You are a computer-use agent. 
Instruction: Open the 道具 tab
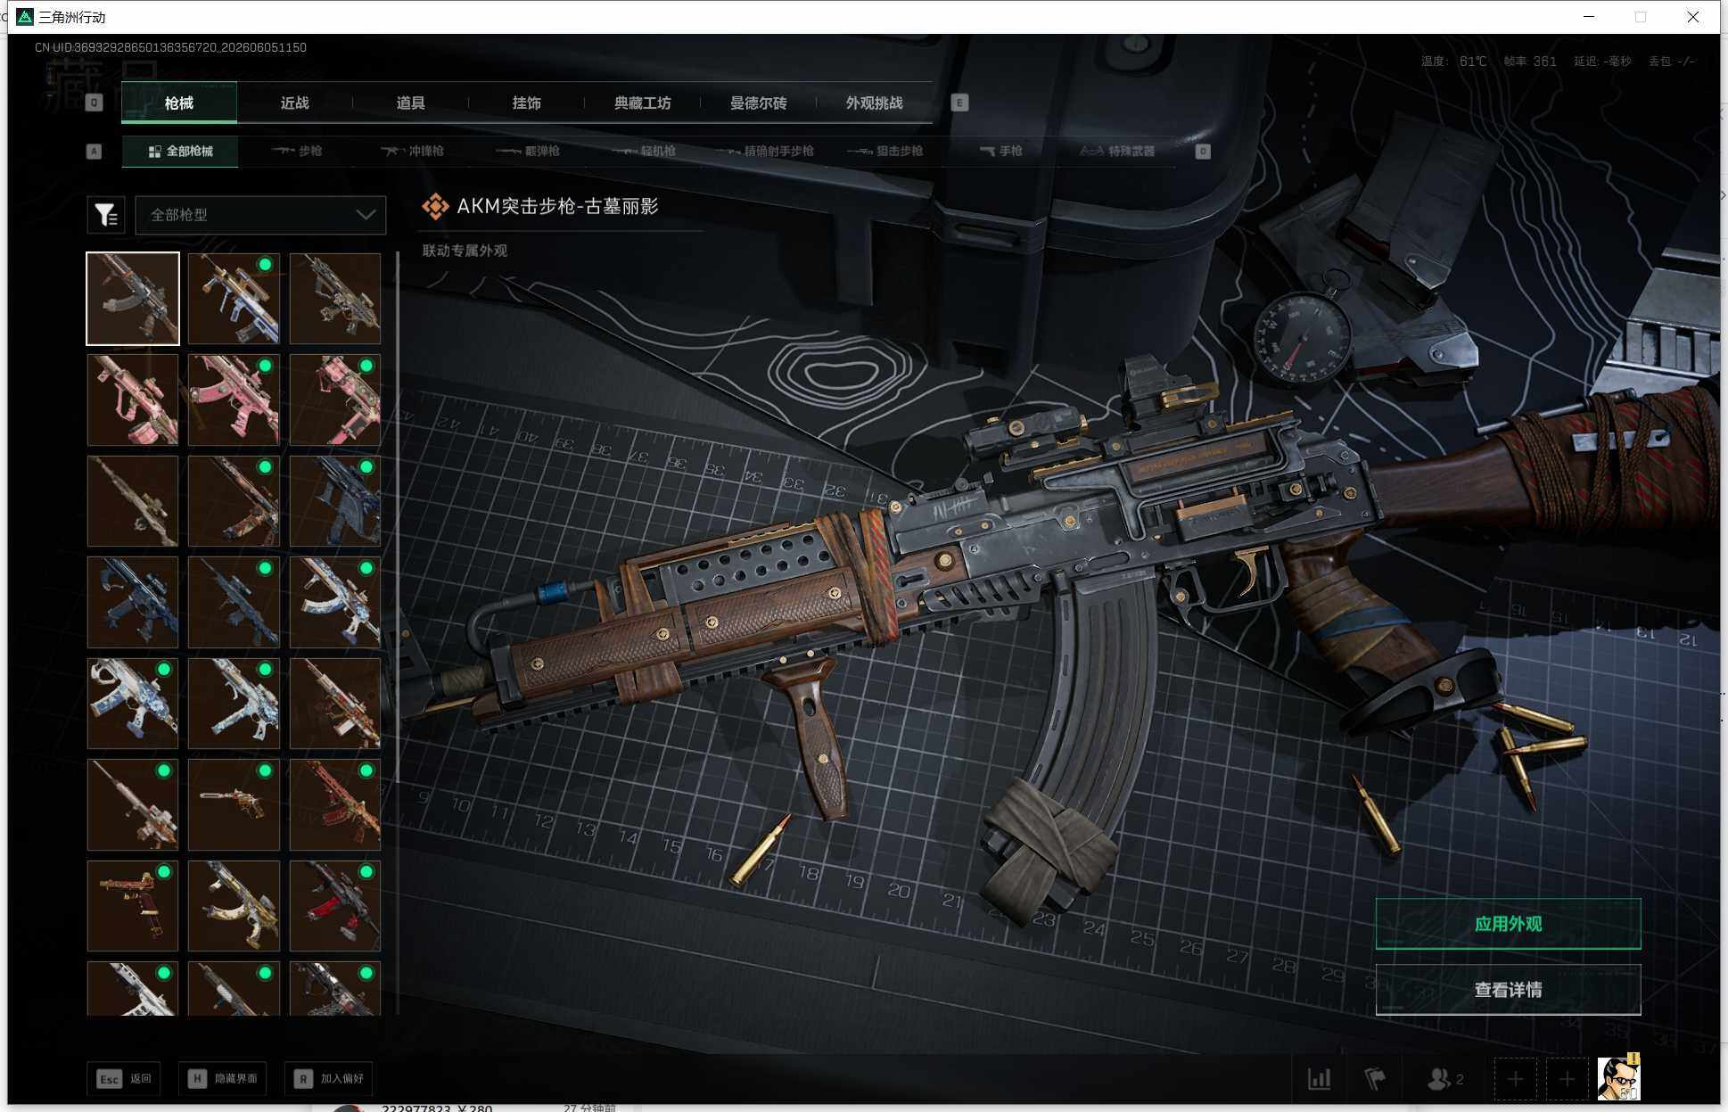411,103
